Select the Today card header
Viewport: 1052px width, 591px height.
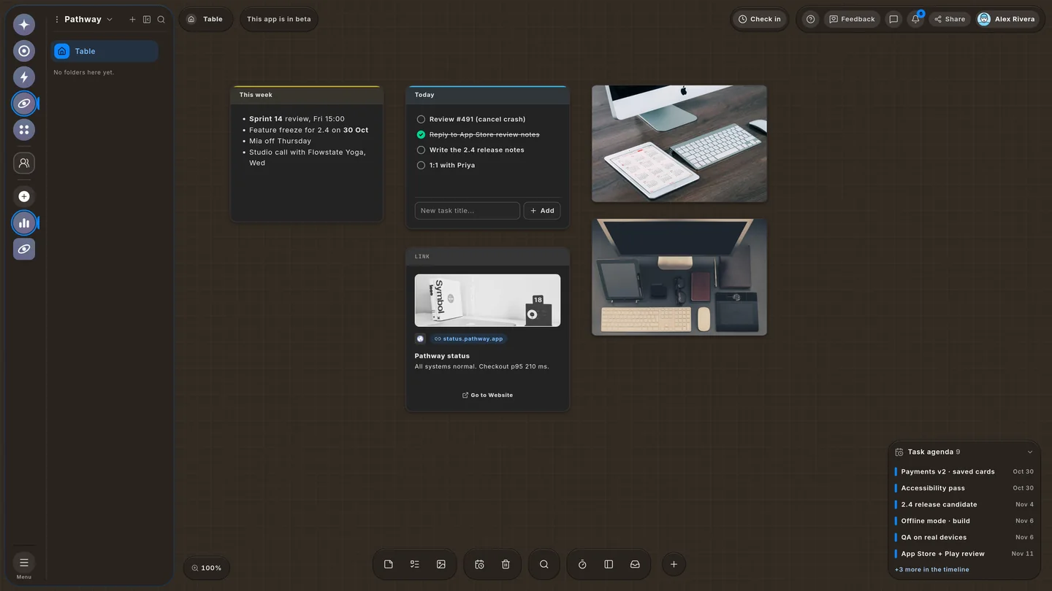pos(487,95)
